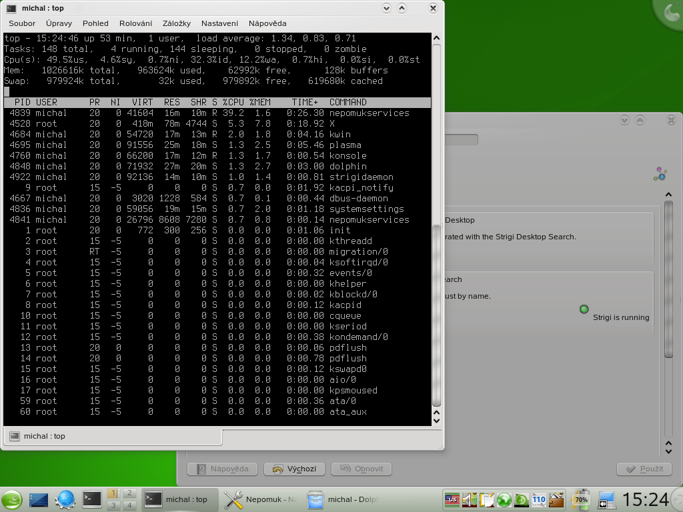This screenshot has width=683, height=512.
Task: Click the Výchozí defaults button
Action: point(294,469)
